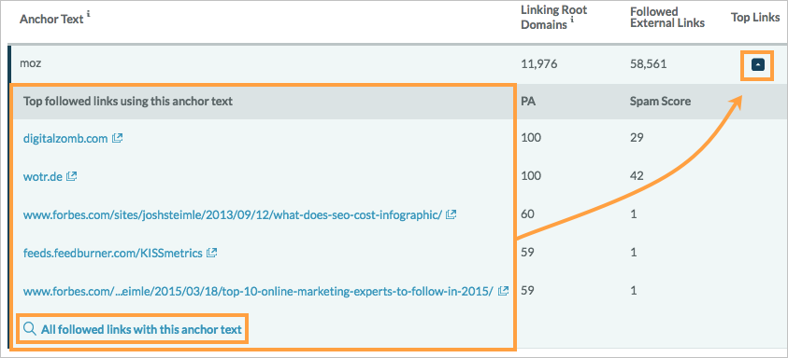Screen dimensions: 788x358
Task: Select the Linking Root Domains column header
Action: (x=553, y=18)
